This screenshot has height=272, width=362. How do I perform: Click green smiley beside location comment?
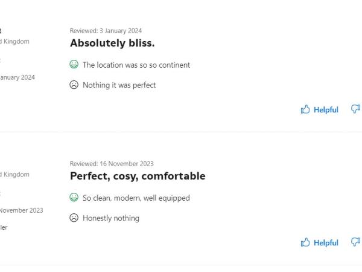pyautogui.click(x=74, y=64)
